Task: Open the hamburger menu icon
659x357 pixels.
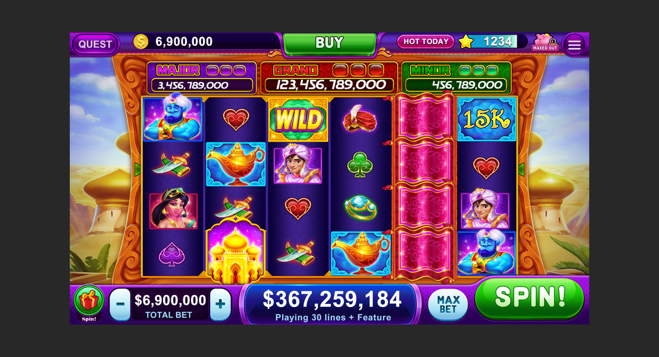Action: click(574, 45)
